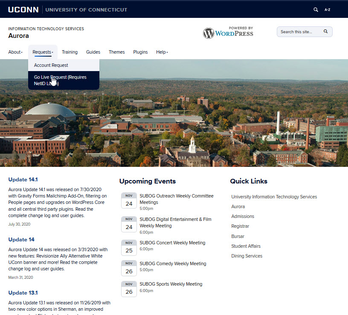348x315 pixels.
Task: Open the Training nav item
Action: pos(70,52)
